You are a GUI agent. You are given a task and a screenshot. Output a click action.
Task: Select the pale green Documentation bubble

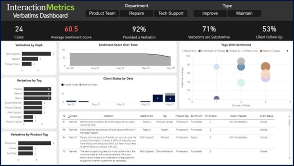click(241, 83)
